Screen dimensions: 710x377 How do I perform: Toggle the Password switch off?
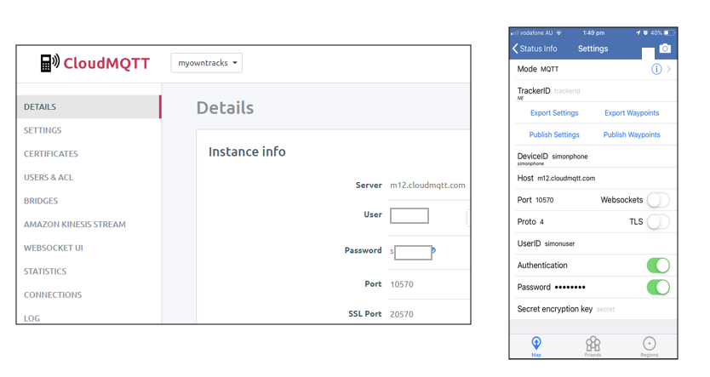click(658, 287)
